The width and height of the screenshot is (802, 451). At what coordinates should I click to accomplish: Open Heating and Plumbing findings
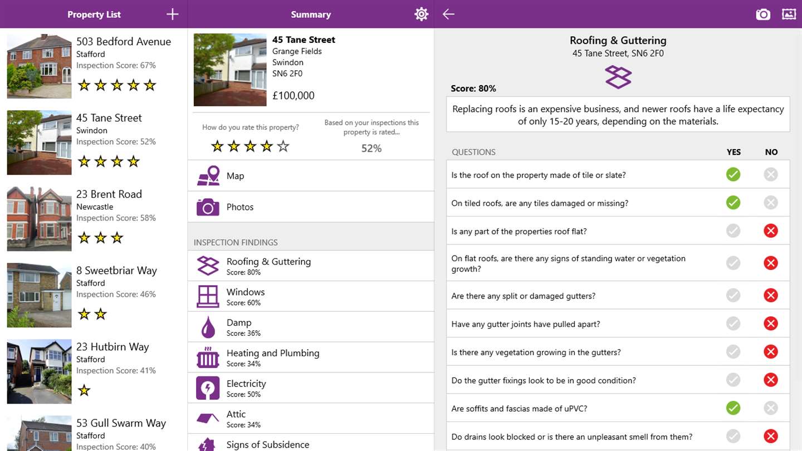coord(311,357)
